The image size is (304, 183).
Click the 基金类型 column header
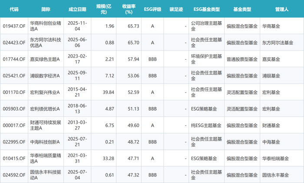242,9
